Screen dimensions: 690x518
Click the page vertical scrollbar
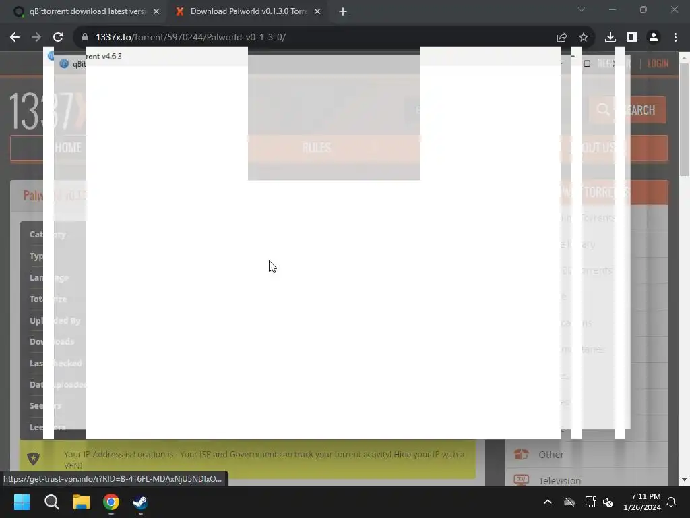(684, 119)
